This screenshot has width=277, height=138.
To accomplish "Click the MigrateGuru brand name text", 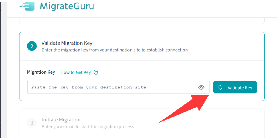I will click(x=67, y=6).
